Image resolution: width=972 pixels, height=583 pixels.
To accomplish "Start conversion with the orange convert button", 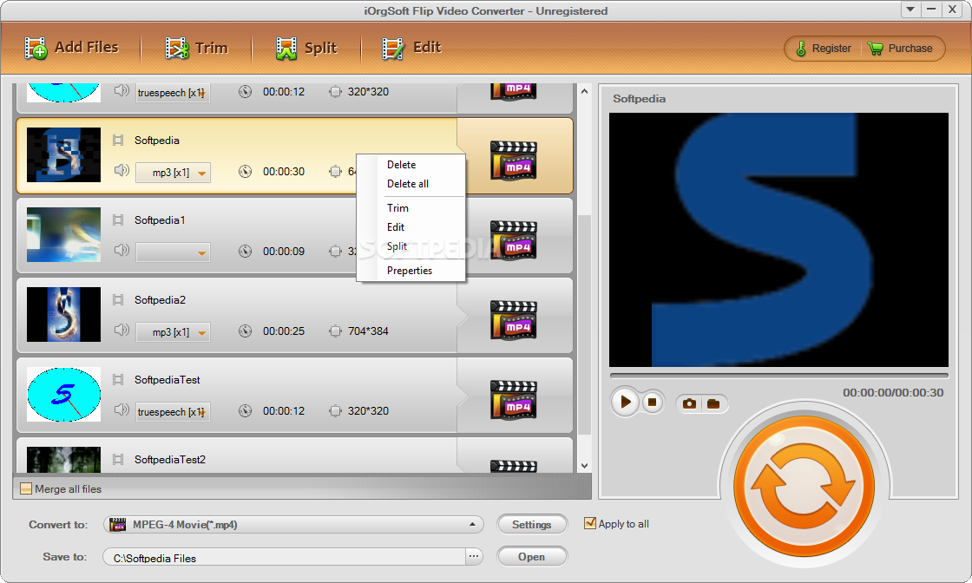I will (804, 485).
